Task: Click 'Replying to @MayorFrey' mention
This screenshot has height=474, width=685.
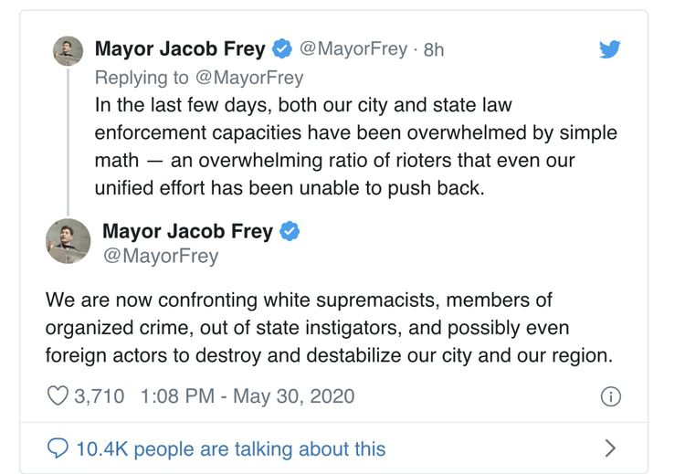Action: click(249, 78)
